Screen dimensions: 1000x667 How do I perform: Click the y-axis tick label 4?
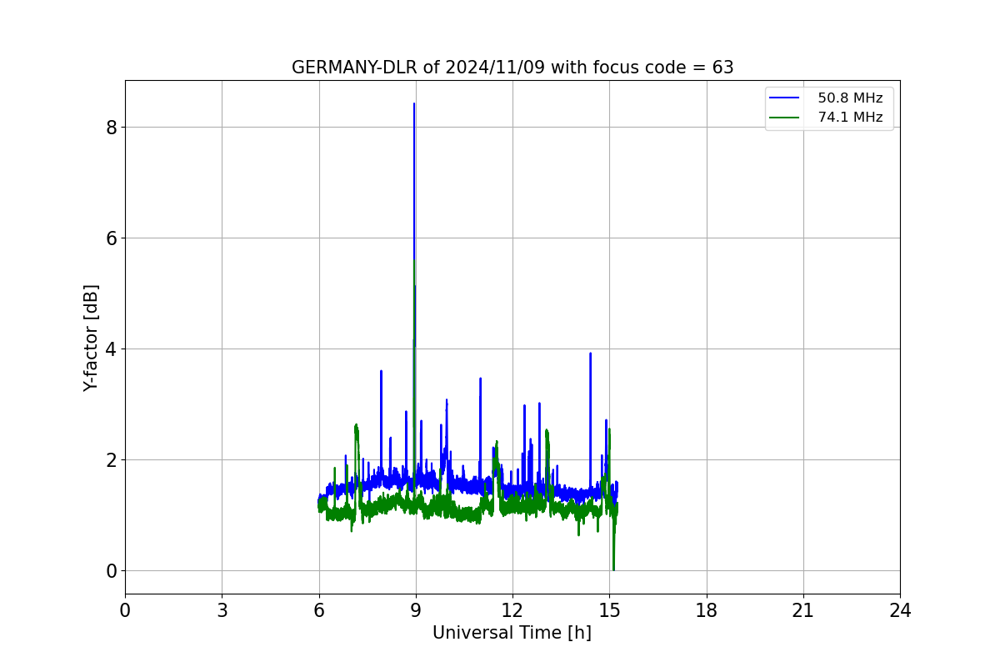111,349
